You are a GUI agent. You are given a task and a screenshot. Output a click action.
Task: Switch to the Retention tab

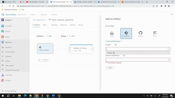coord(64,25)
